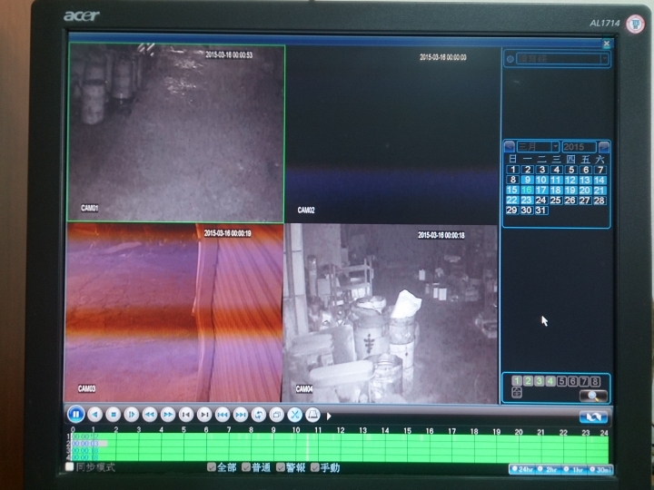The height and width of the screenshot is (490, 654).
Task: Go to next month arrow in calendar
Action: (x=603, y=147)
